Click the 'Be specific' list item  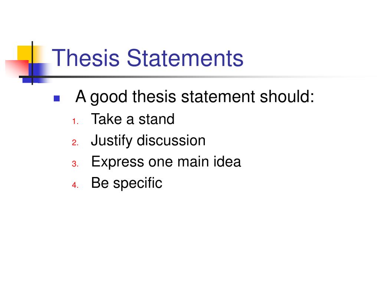127,183
